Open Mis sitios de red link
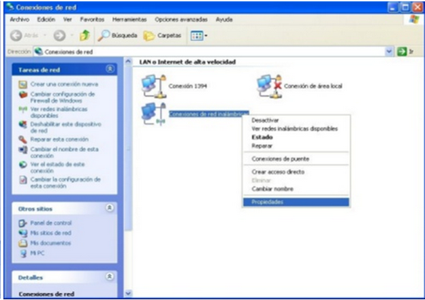Viewport: 425px width, 300px height. 50,233
